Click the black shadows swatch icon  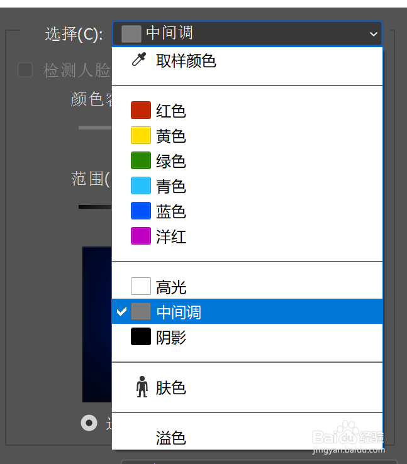(141, 337)
